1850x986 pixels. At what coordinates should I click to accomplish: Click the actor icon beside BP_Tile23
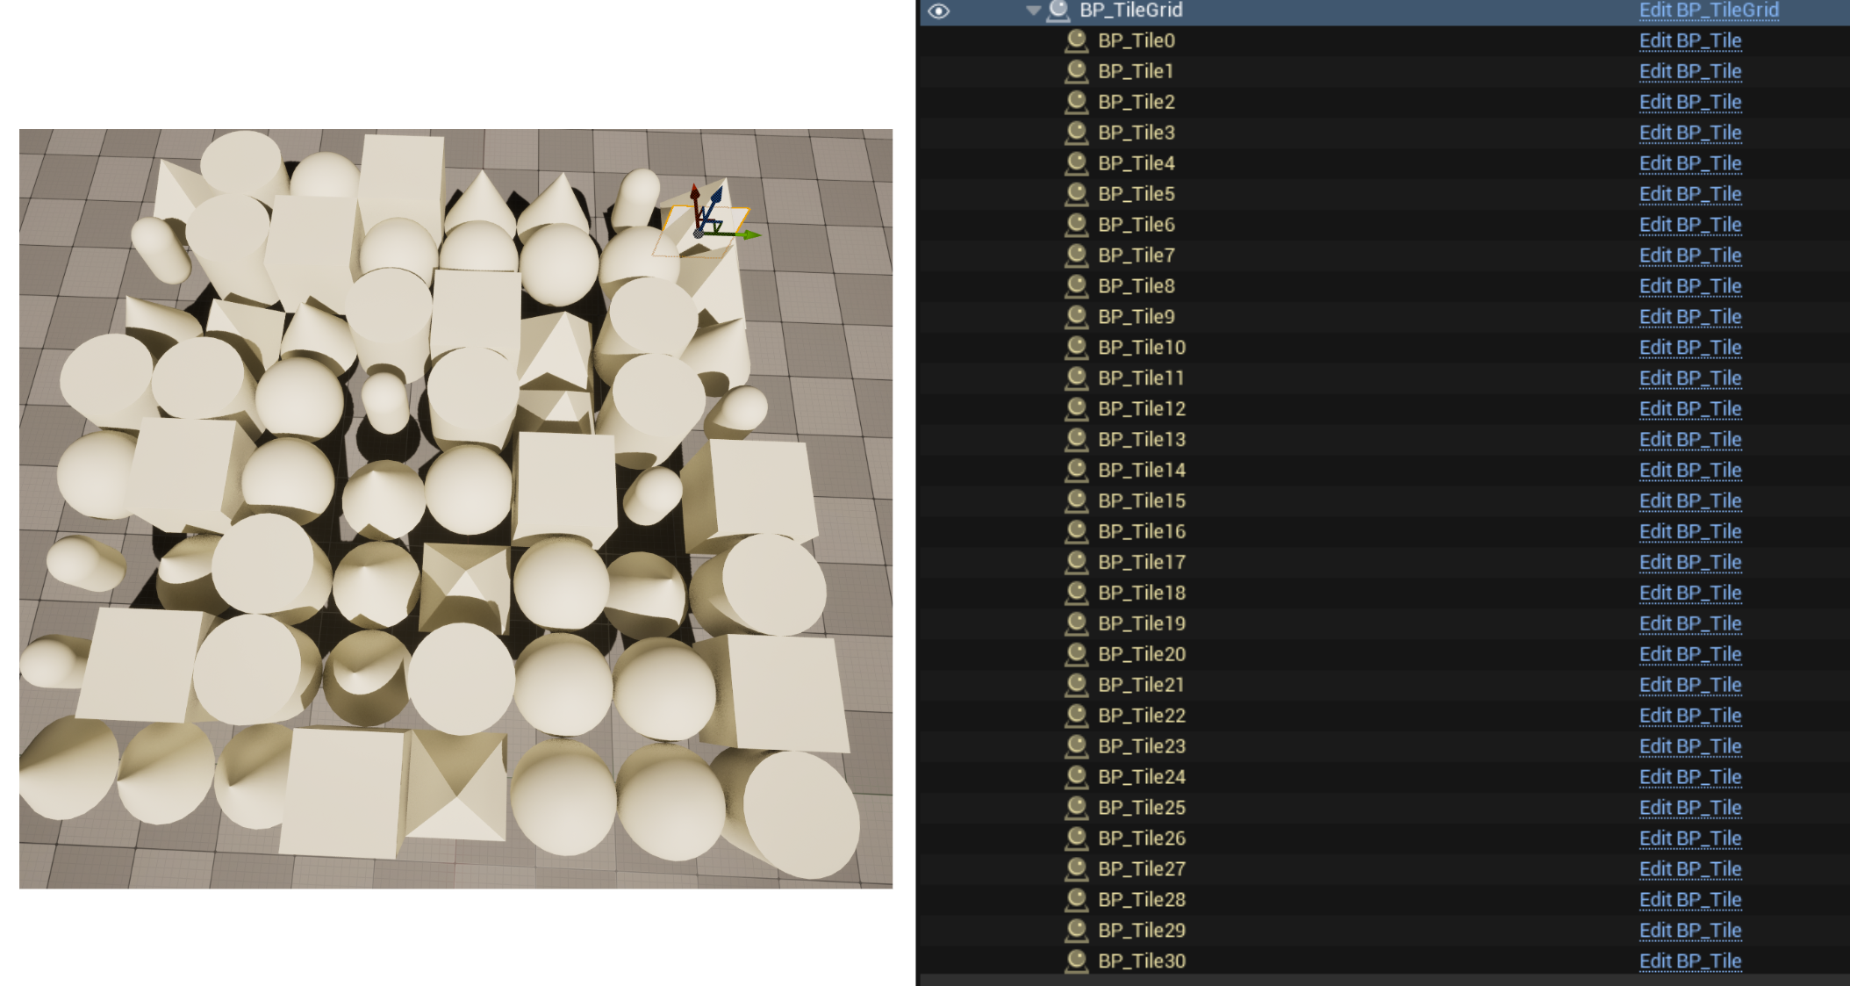pos(1076,746)
